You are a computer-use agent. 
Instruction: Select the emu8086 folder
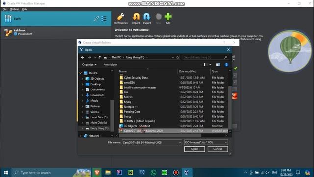point(129,82)
